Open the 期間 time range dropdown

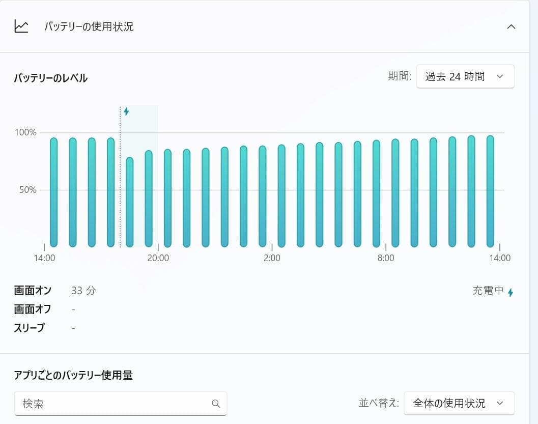tap(465, 76)
